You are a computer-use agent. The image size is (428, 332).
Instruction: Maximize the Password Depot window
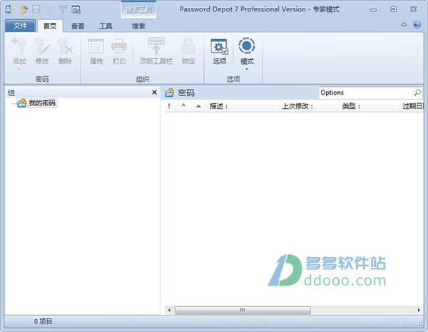(x=394, y=9)
